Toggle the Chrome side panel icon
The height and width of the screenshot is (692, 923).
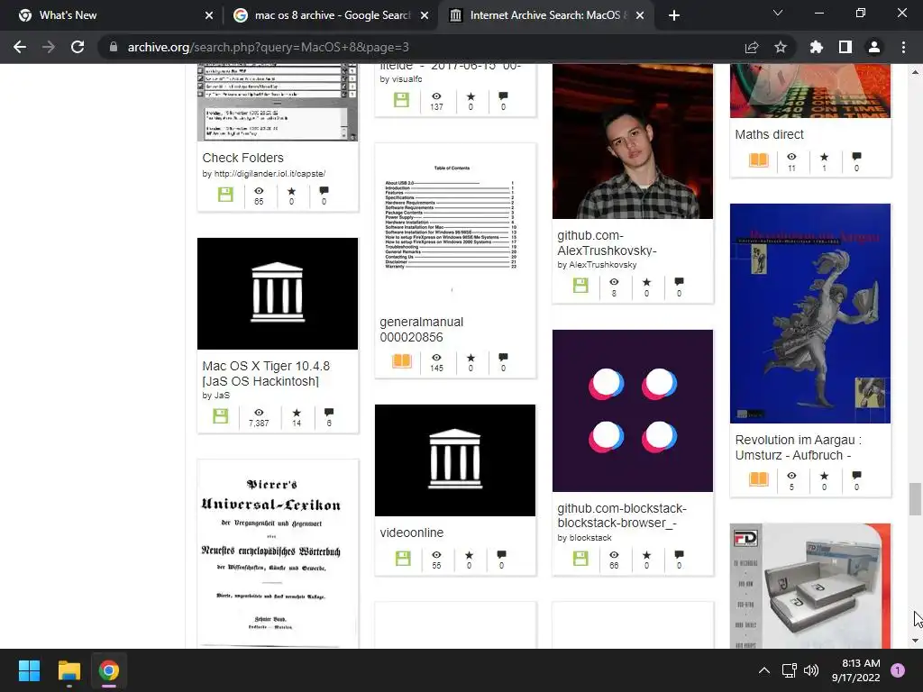click(x=845, y=47)
